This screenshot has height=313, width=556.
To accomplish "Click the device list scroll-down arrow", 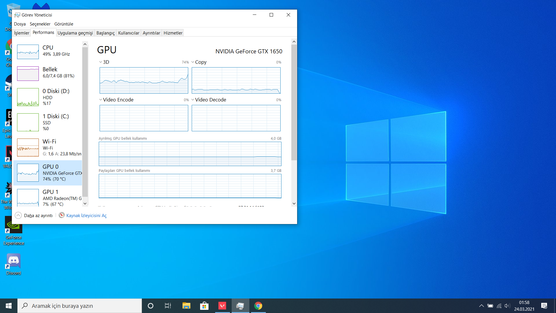I will coord(85,203).
